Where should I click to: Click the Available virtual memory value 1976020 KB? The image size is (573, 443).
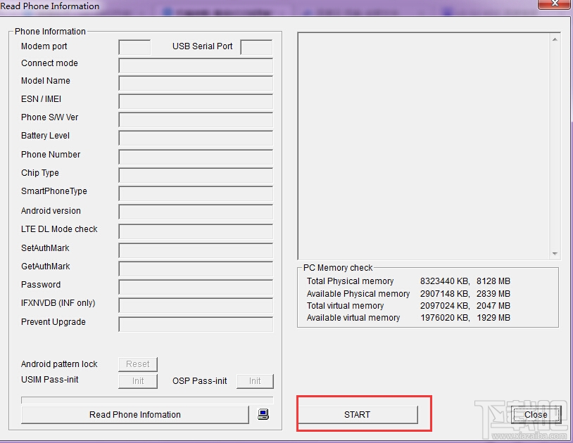[444, 317]
